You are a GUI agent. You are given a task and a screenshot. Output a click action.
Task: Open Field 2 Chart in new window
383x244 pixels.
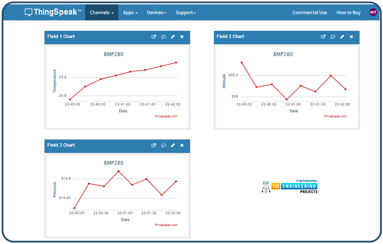pyautogui.click(x=323, y=37)
